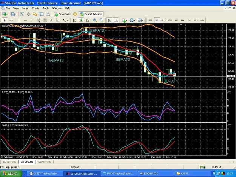
Task: Open the Data Window crosshair-target icon
Action: [29, 14]
